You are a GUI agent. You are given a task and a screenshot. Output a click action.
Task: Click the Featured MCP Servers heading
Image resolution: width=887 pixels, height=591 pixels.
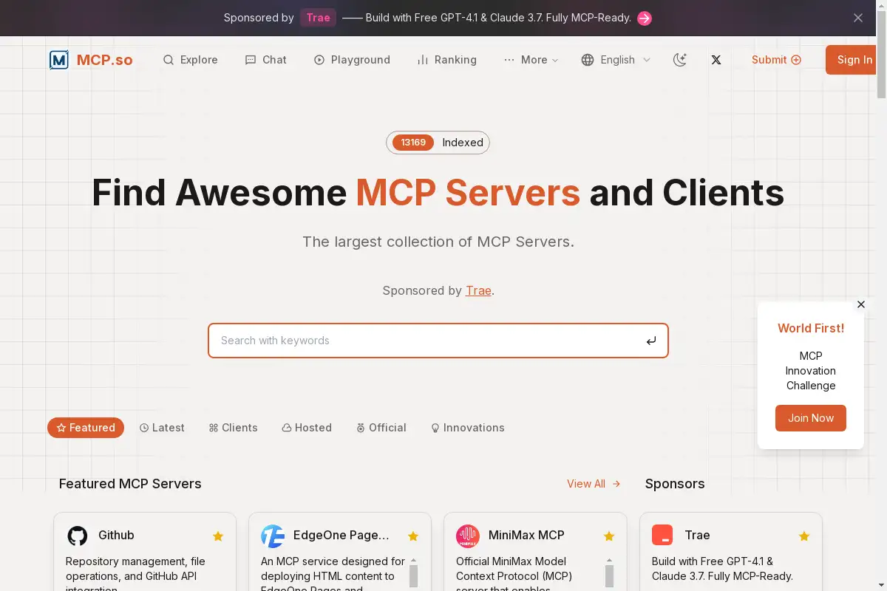click(x=130, y=484)
